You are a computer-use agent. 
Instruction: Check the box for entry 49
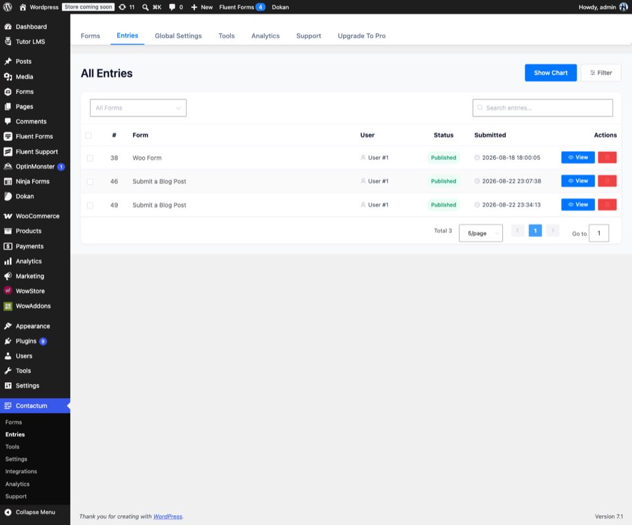coord(90,205)
